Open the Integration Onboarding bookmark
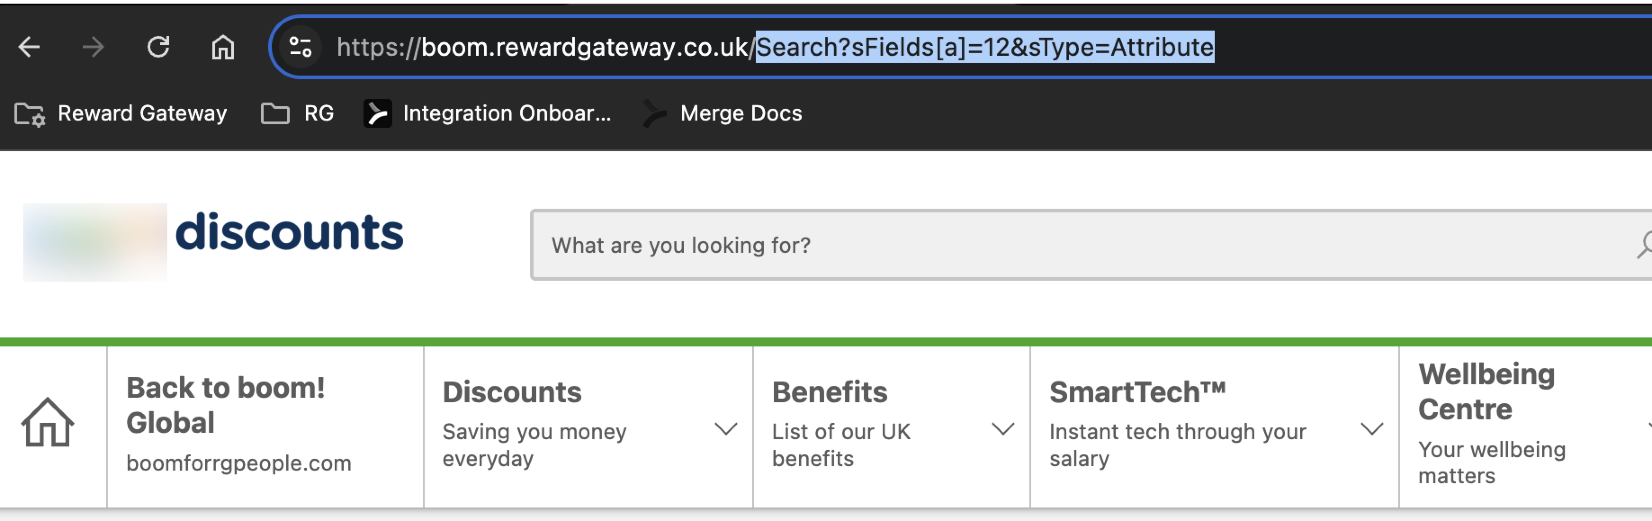Screen dimensions: 1652x521 pos(488,113)
